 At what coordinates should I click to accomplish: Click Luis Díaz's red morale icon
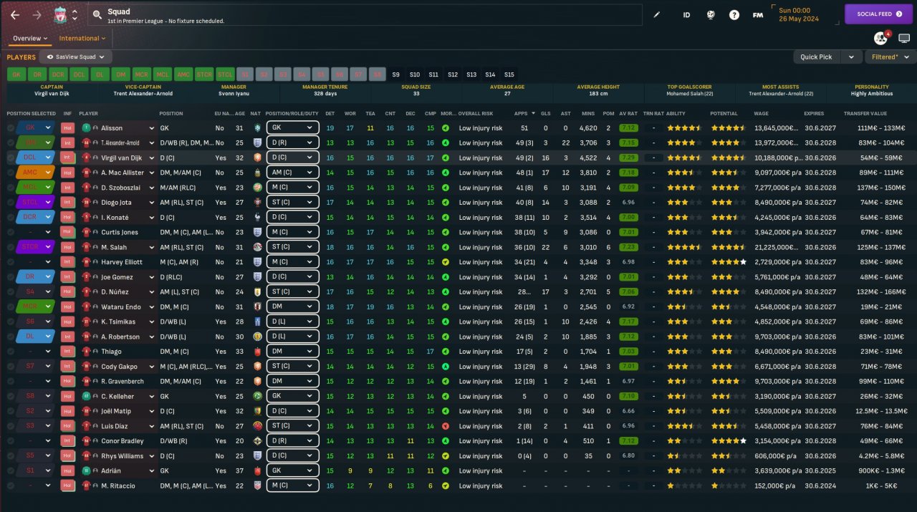pyautogui.click(x=446, y=426)
